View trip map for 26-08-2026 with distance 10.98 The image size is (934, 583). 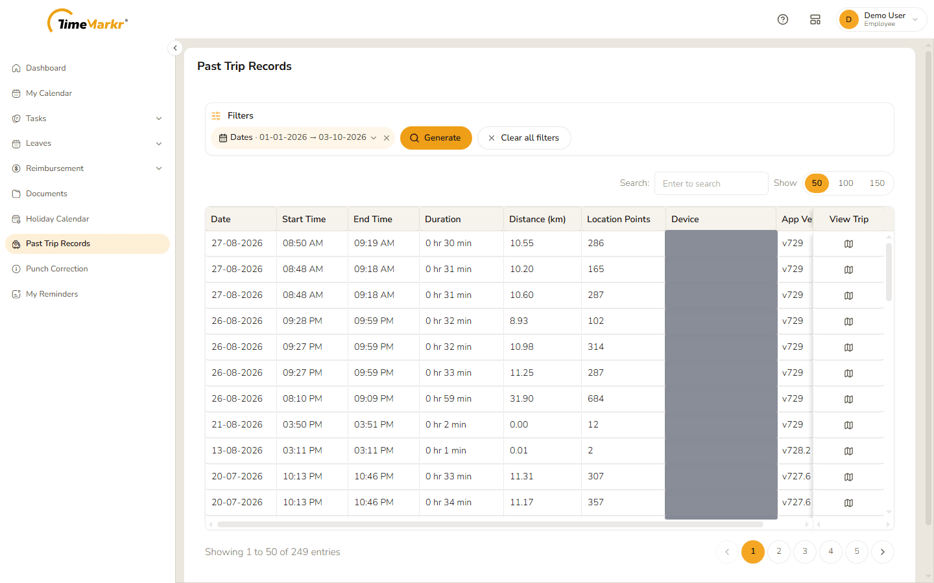[848, 347]
